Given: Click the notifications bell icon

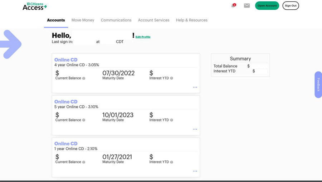Looking at the screenshot, I should (233, 6).
